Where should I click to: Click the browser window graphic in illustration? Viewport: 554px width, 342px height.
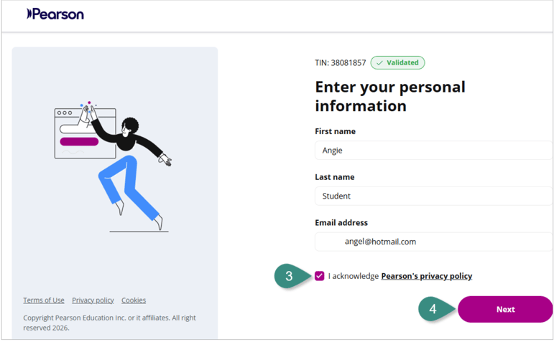click(86, 133)
